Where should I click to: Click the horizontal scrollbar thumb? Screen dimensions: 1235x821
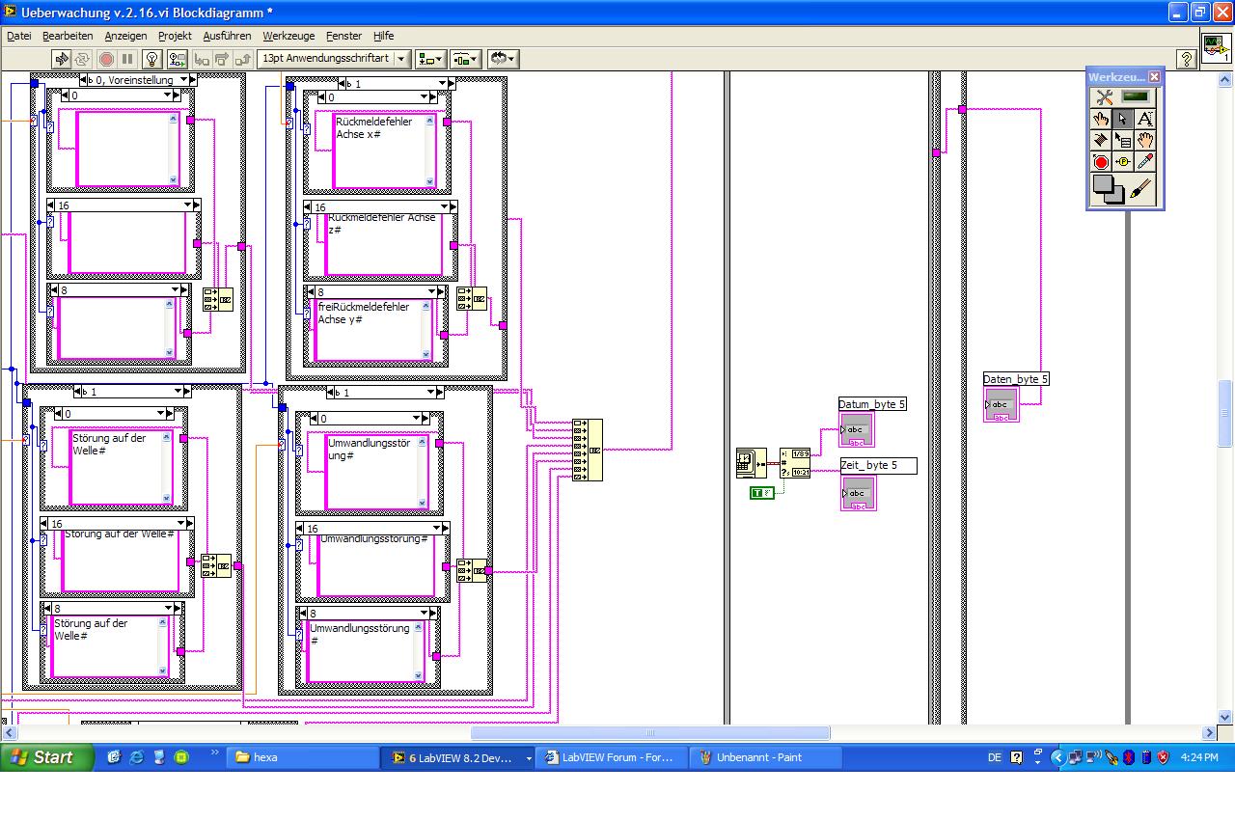pos(649,732)
